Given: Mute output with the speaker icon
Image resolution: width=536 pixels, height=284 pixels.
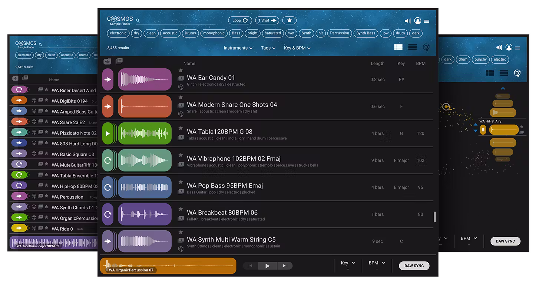Looking at the screenshot, I should pyautogui.click(x=407, y=21).
